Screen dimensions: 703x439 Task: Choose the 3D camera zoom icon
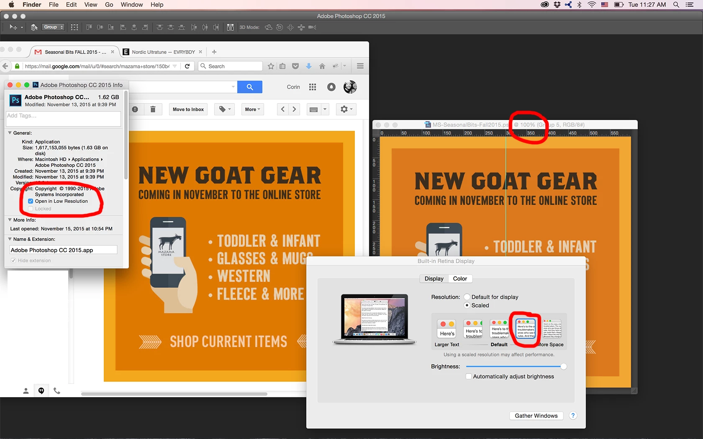(x=312, y=27)
